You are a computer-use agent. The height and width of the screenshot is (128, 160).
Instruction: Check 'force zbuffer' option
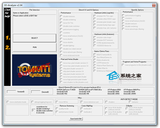(x=61, y=39)
